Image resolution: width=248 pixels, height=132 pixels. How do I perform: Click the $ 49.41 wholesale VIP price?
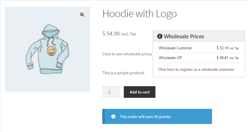[x=222, y=58]
